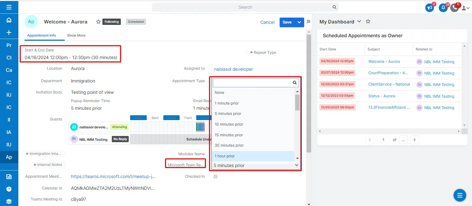472x206 pixels.
Task: Click the phone calls icon
Action: pyautogui.click(x=454, y=8)
